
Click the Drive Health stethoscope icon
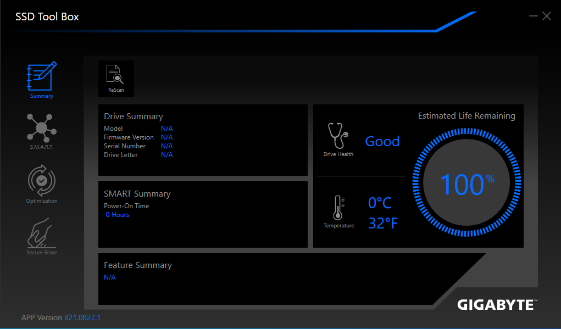338,136
